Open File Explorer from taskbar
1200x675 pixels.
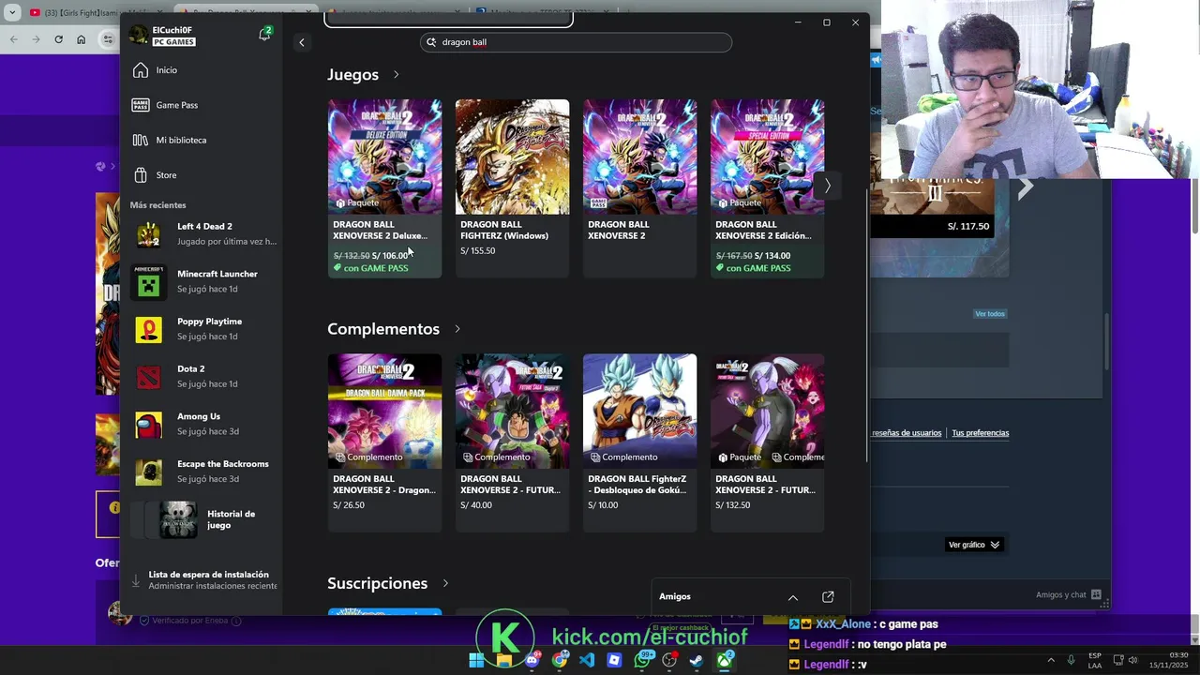[x=504, y=660]
